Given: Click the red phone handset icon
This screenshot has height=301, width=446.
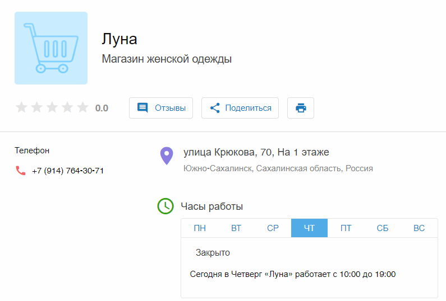Looking at the screenshot, I should tap(21, 171).
